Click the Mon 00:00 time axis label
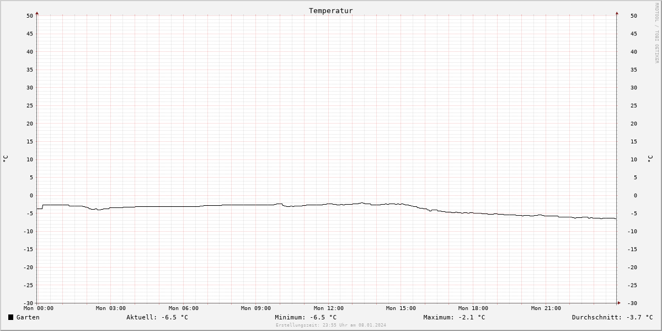This screenshot has height=331, width=662. [x=39, y=308]
